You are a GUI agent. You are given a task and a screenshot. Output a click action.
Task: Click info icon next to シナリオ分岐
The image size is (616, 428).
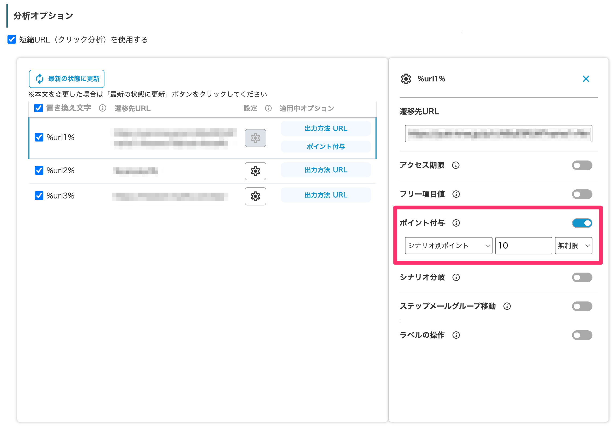coord(456,277)
